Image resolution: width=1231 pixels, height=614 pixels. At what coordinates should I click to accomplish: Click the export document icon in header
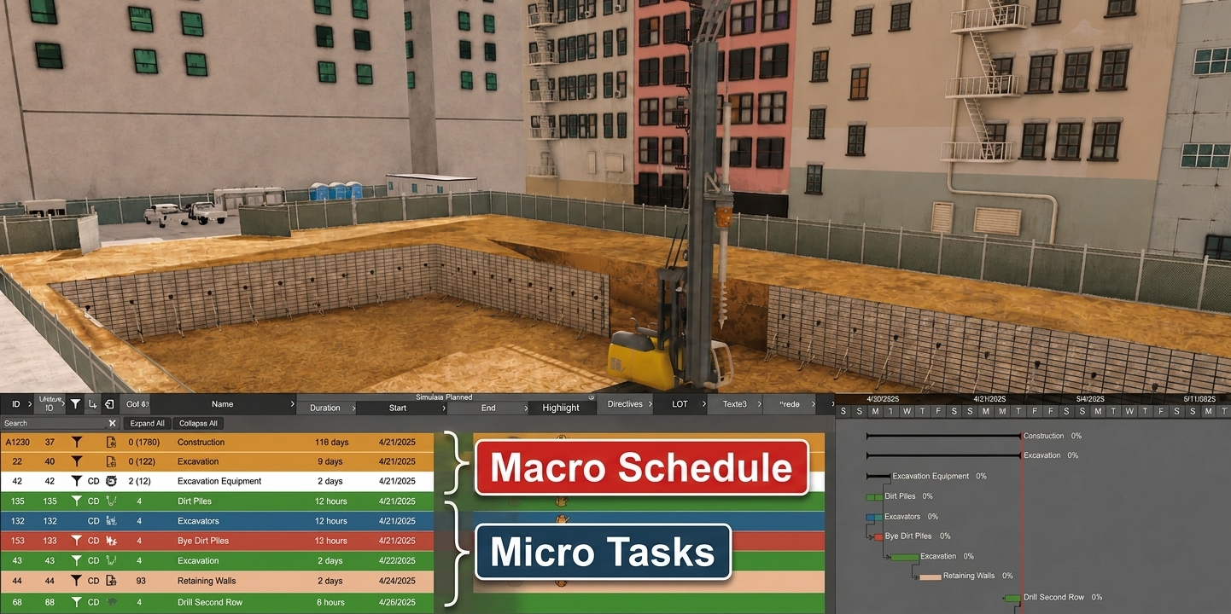point(109,404)
